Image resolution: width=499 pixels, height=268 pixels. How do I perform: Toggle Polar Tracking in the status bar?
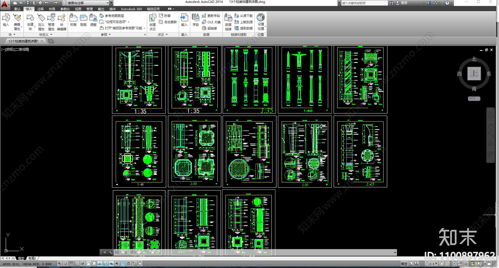pyautogui.click(x=83, y=264)
